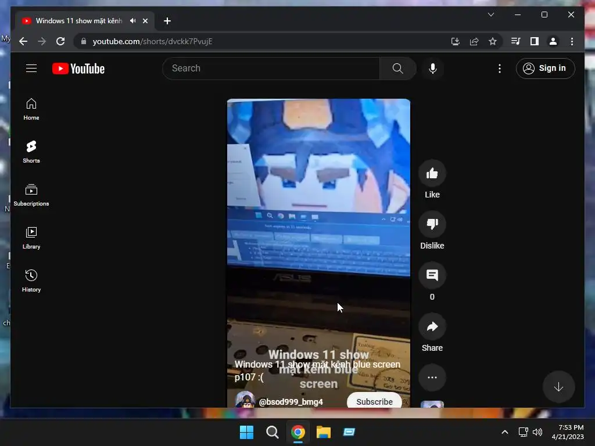The width and height of the screenshot is (595, 446).
Task: Show hidden system tray icons
Action: [505, 432]
